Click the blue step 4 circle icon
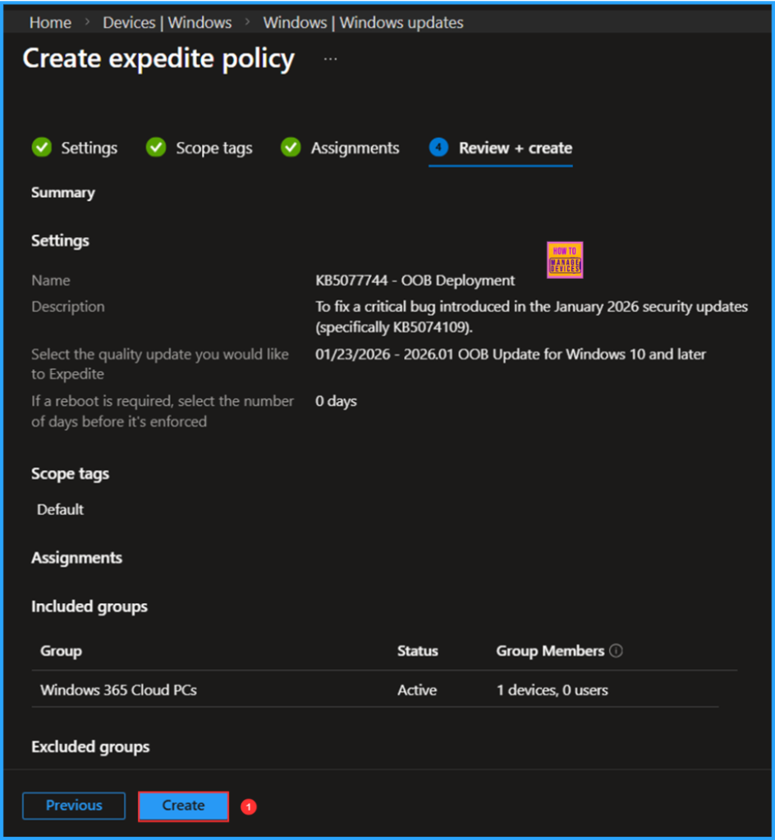The height and width of the screenshot is (840, 775). point(440,148)
